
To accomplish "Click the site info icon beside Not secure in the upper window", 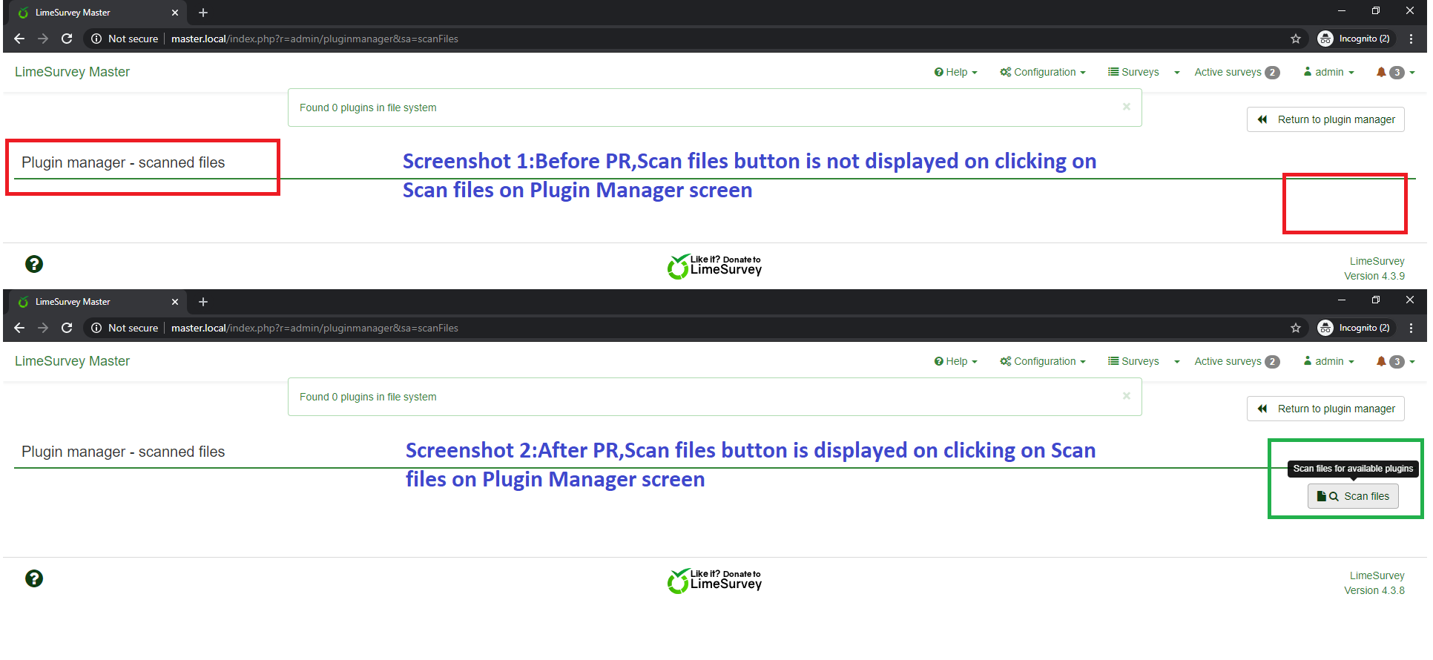I will point(96,39).
